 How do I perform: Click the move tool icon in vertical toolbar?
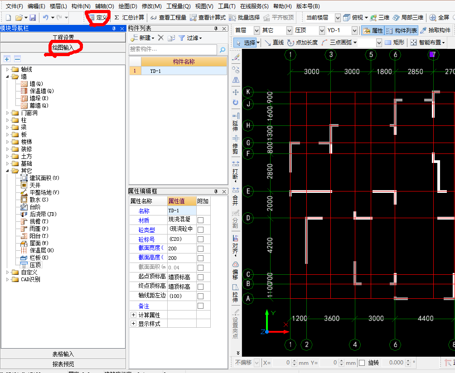tap(236, 92)
